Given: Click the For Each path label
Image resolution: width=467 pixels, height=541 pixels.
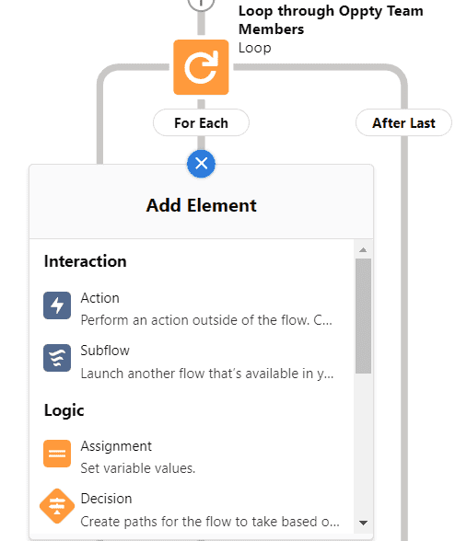Looking at the screenshot, I should tap(201, 123).
